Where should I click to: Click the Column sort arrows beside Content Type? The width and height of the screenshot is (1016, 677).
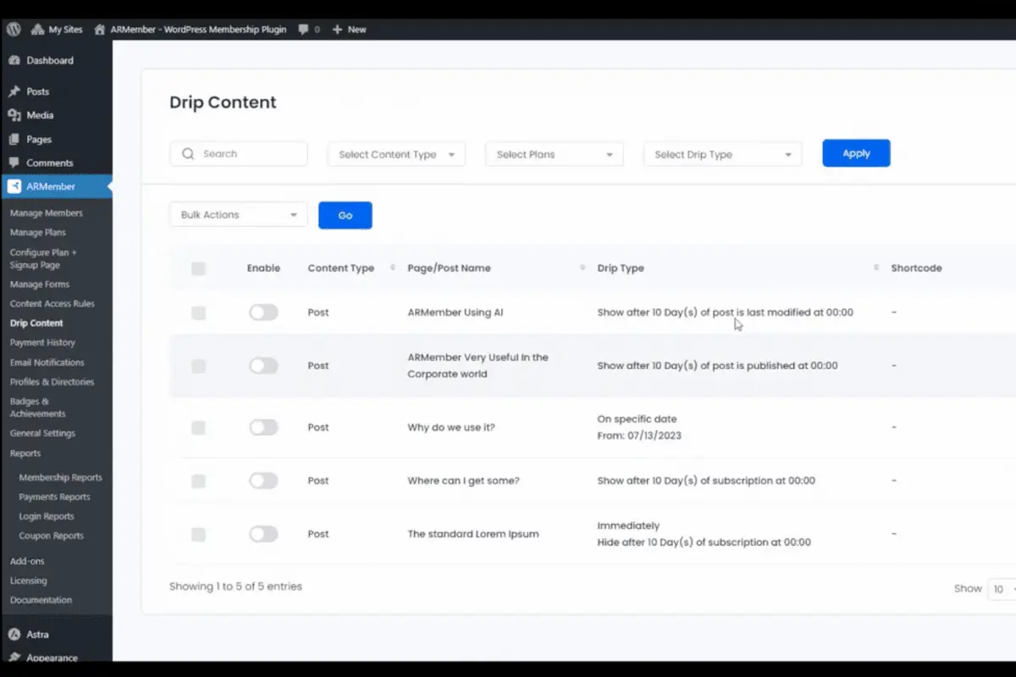[x=392, y=268]
